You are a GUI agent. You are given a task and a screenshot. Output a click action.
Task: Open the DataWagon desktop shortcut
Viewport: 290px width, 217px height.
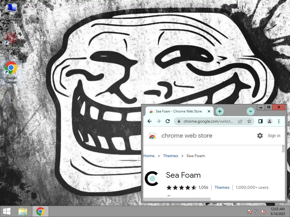(x=11, y=41)
